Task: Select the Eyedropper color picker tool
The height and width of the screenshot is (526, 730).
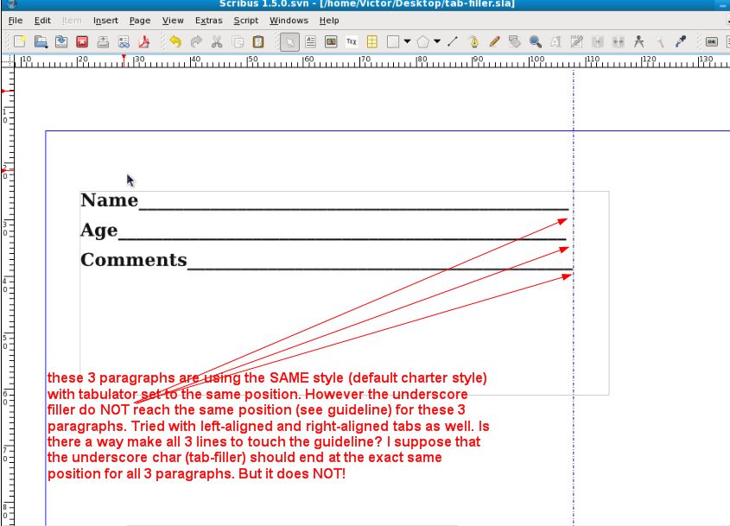Action: [681, 41]
